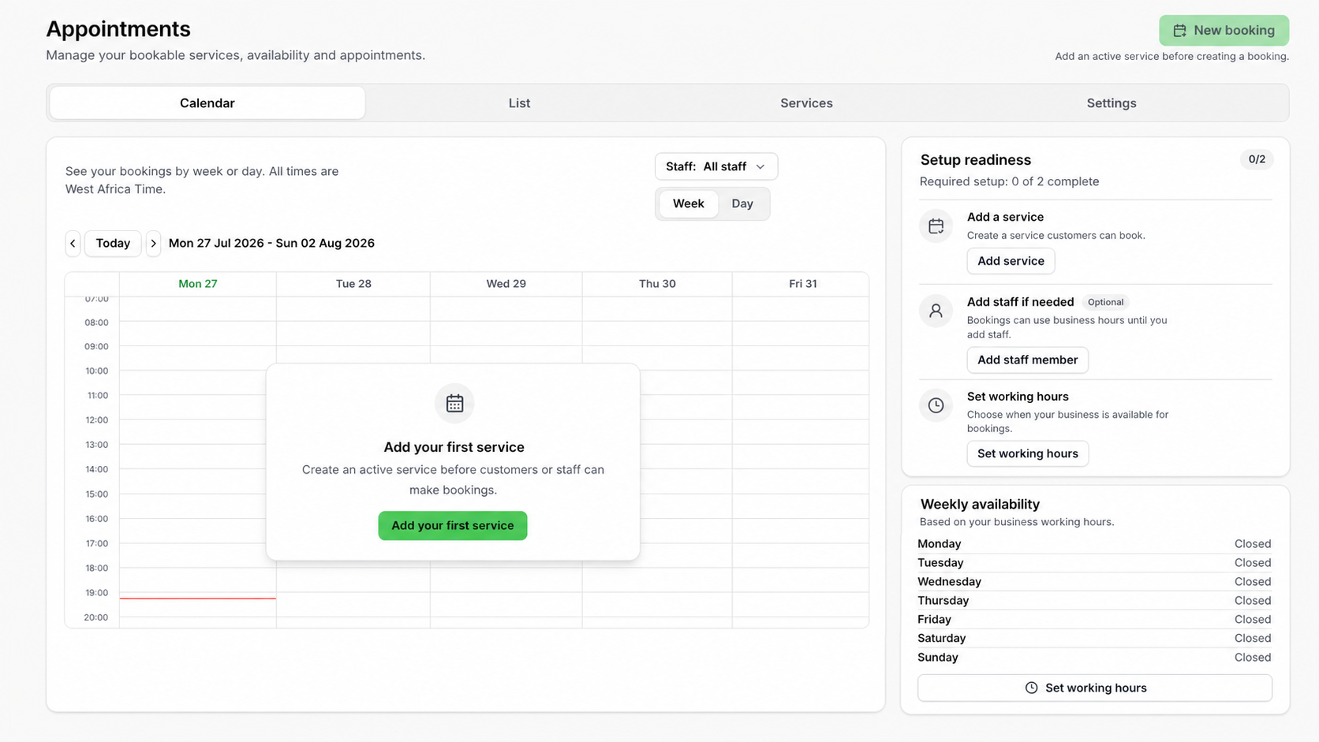
Task: Go to next week with right chevron
Action: pos(153,244)
